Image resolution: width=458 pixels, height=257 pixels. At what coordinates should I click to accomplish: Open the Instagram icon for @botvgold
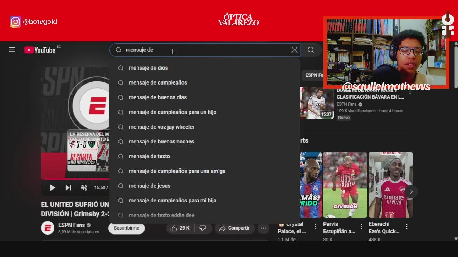click(15, 22)
